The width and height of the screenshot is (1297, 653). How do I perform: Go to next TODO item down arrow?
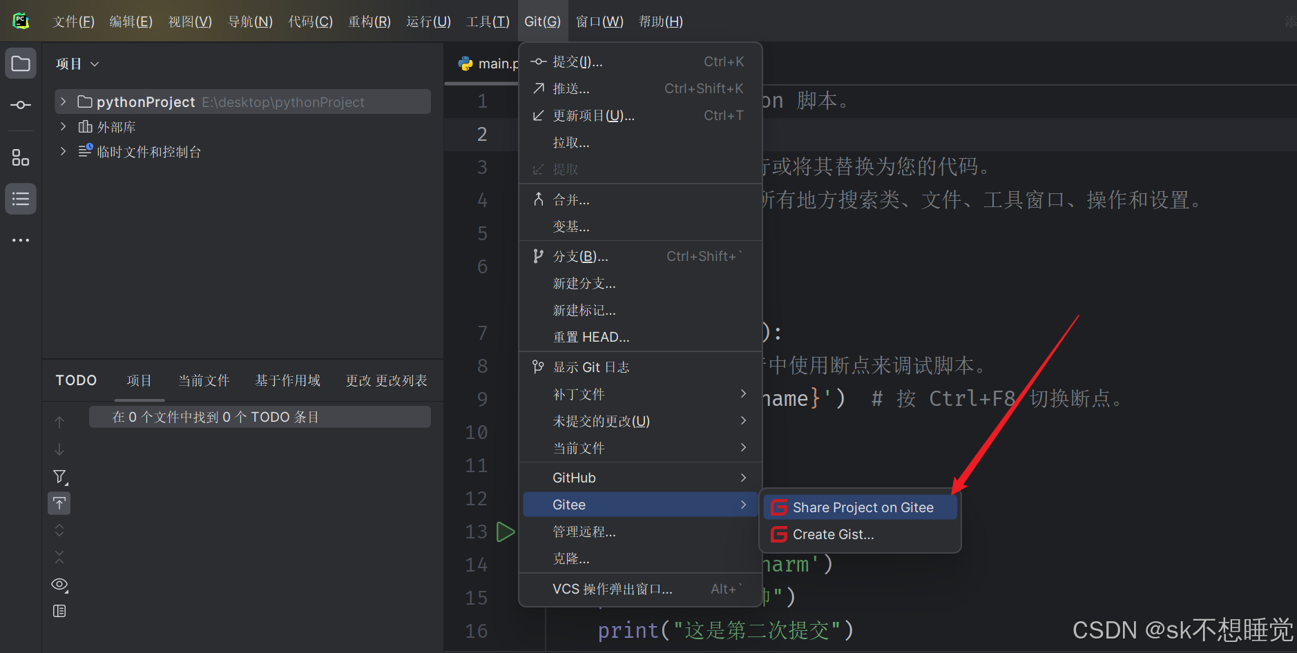click(59, 449)
